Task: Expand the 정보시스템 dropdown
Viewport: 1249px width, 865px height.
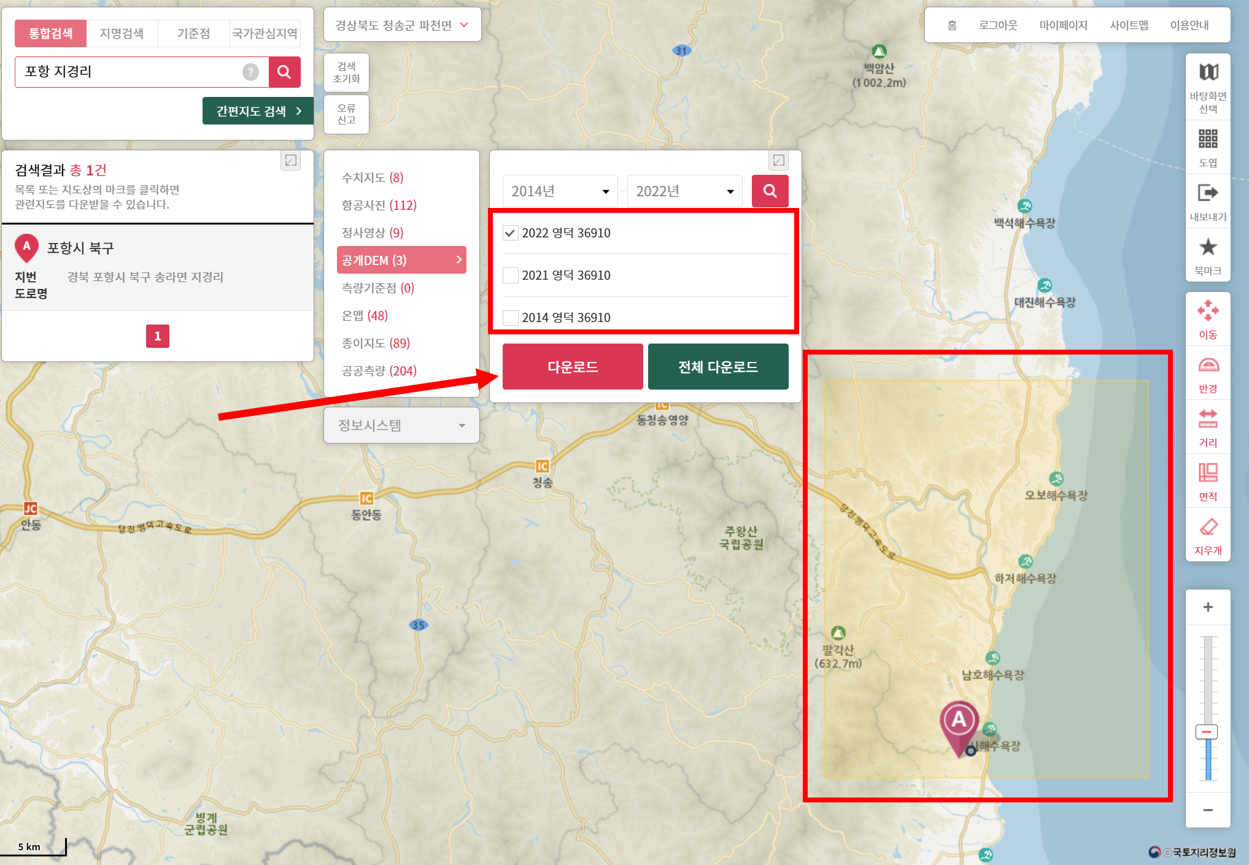Action: point(401,425)
